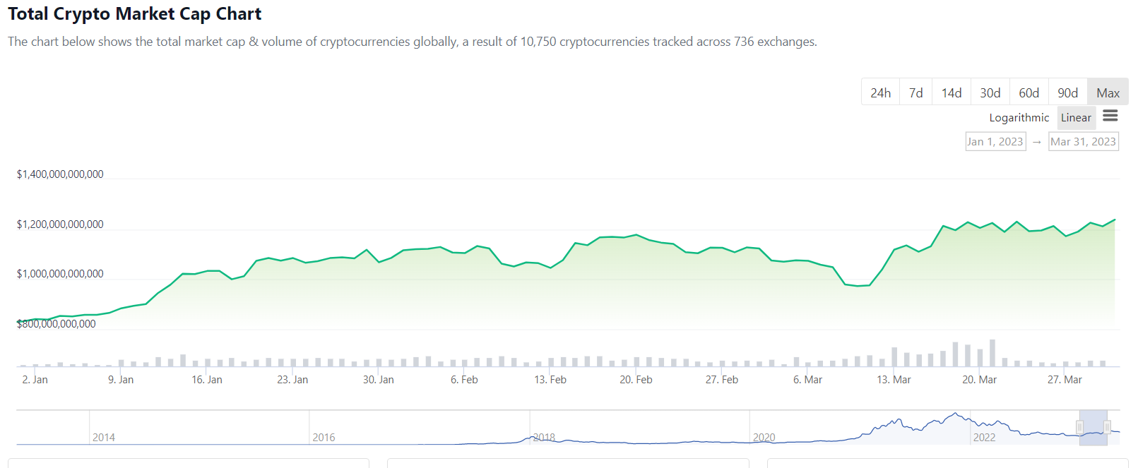Open the chart hamburger context menu
The height and width of the screenshot is (468, 1138).
(x=1110, y=116)
